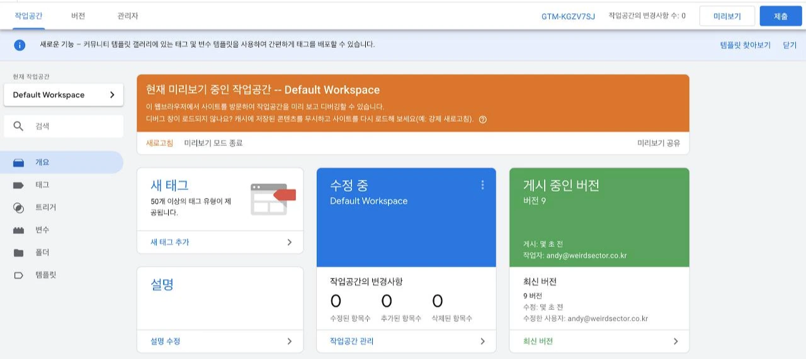
Task: Open 폴더 in the sidebar menu
Action: coord(62,253)
